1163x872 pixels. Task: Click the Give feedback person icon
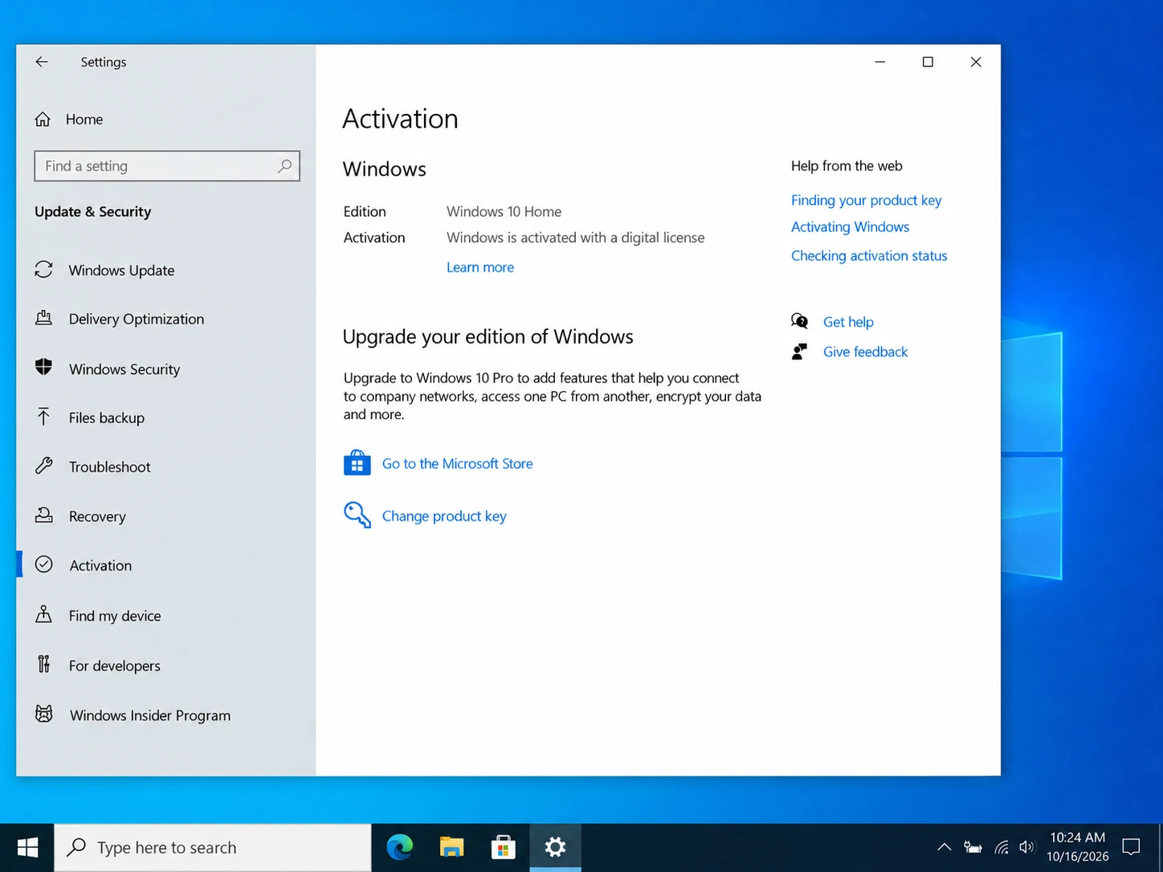coord(799,352)
